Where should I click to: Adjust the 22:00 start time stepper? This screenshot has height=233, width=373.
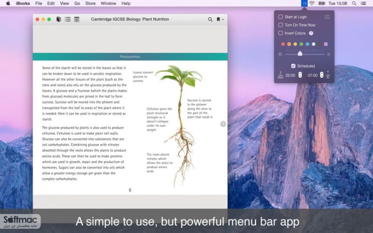[300, 75]
